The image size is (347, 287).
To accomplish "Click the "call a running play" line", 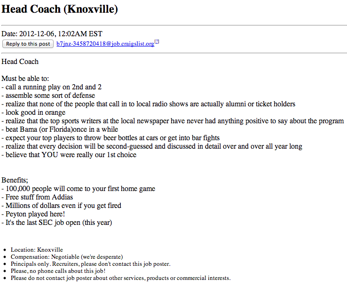I will pyautogui.click(x=52, y=87).
